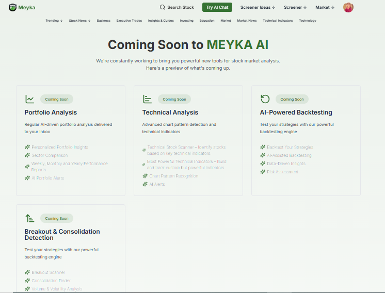Click the AI Portfolio Alerts text
The width and height of the screenshot is (385, 293).
[x=48, y=178]
